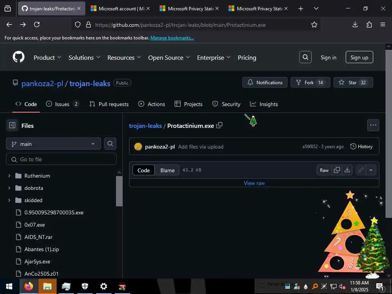392x294 pixels.
Task: Switch to the Issues tab
Action: 62,104
